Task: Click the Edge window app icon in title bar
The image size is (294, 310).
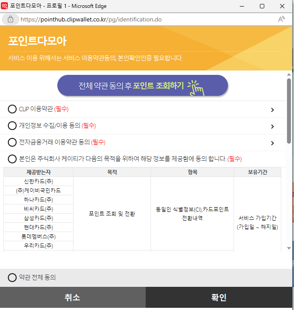Action: click(x=5, y=6)
